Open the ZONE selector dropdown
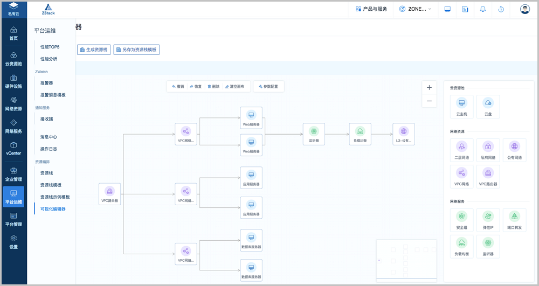Viewport: 539px width, 286px height. pyautogui.click(x=415, y=9)
